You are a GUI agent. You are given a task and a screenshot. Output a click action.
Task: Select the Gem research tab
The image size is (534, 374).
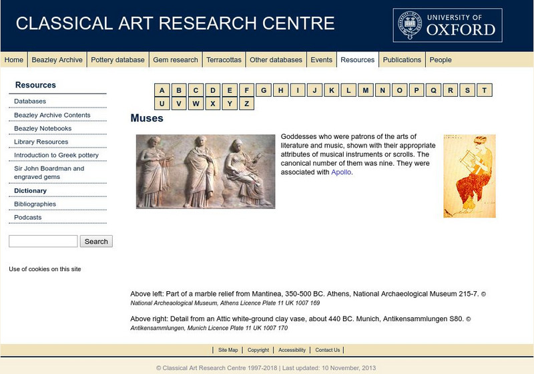[175, 59]
